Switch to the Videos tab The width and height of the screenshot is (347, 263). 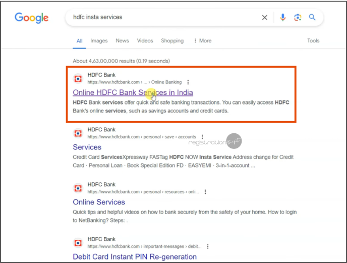[145, 41]
